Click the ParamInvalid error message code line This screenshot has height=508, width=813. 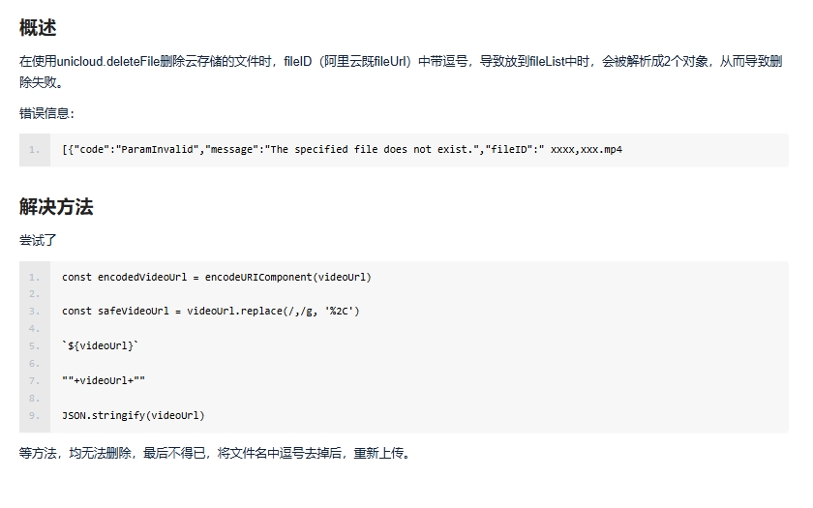point(343,150)
